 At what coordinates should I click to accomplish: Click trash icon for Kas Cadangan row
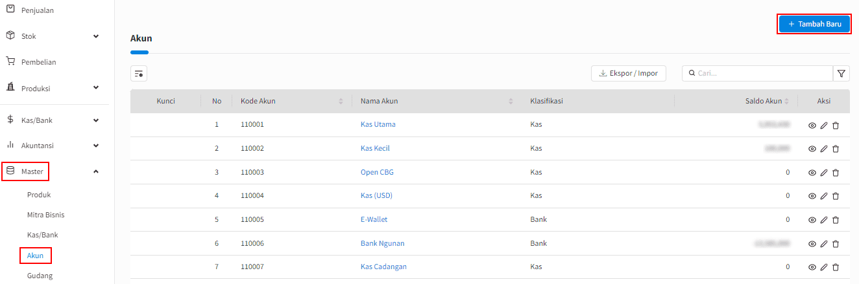point(836,267)
